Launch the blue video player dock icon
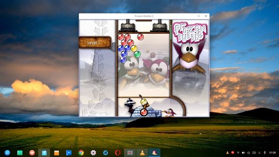Viewport: 279px width, 157px height. 69,153
